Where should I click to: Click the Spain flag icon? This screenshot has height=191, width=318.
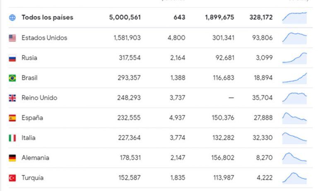point(12,118)
